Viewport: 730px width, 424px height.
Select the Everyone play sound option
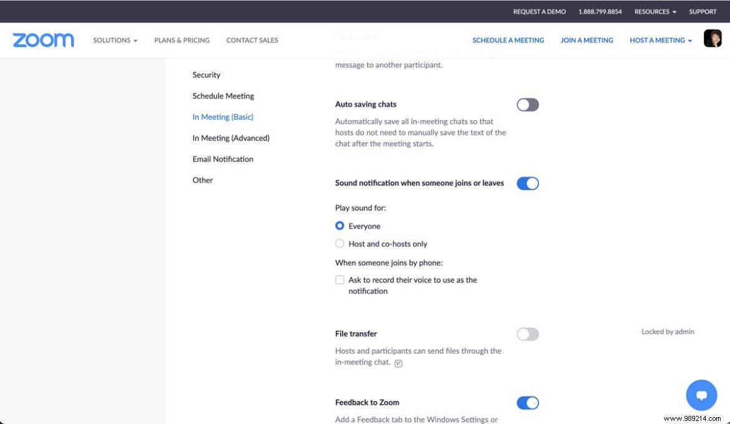pos(339,226)
